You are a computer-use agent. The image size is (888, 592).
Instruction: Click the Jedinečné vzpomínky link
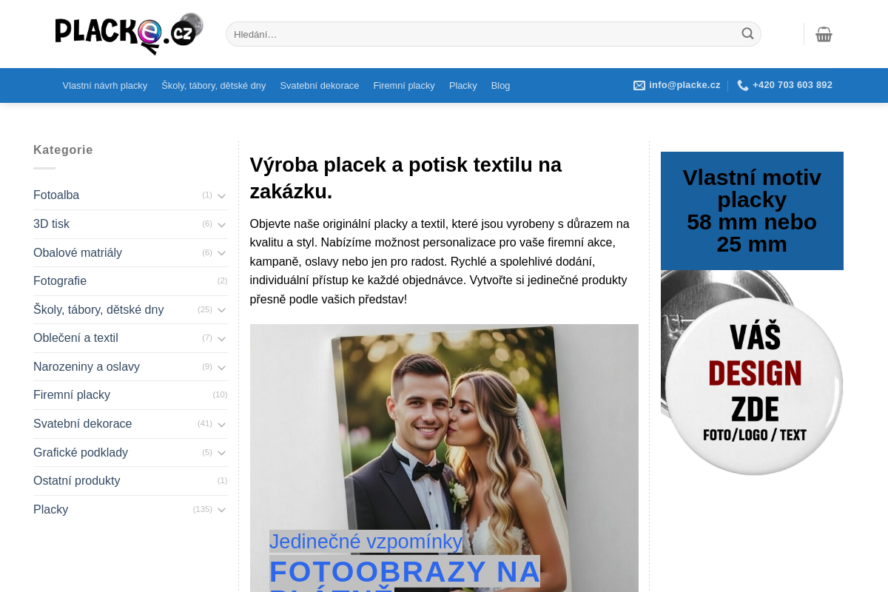click(366, 541)
